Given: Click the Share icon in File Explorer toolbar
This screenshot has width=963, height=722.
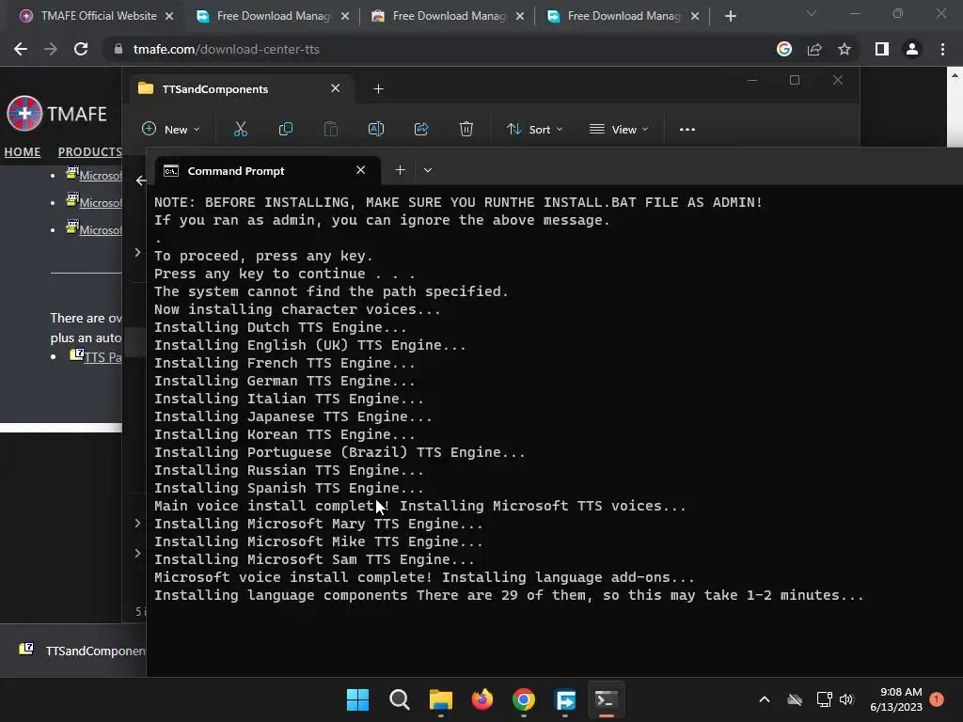Looking at the screenshot, I should pyautogui.click(x=421, y=129).
